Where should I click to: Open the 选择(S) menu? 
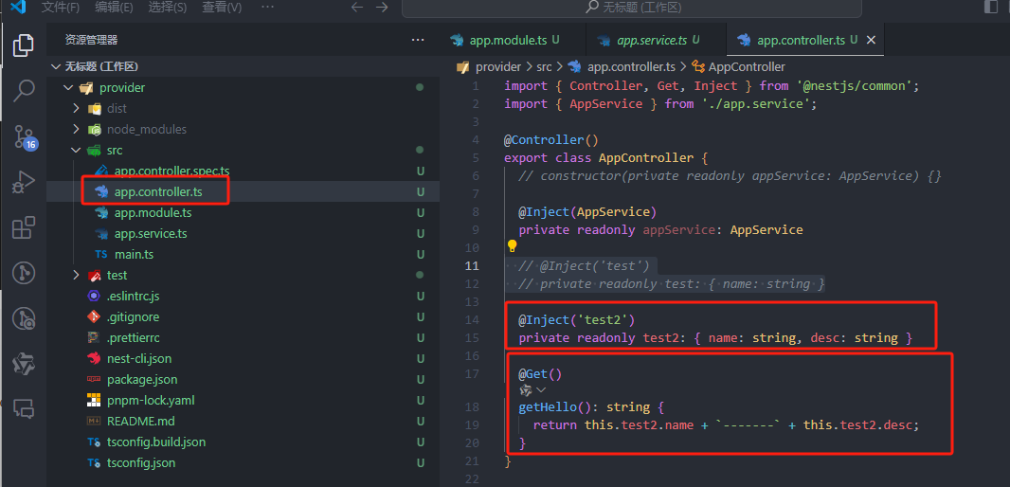(167, 7)
